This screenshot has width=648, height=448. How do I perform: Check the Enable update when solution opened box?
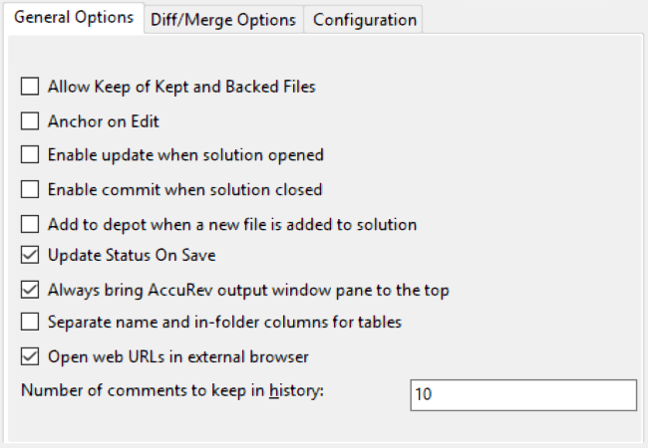click(x=30, y=155)
